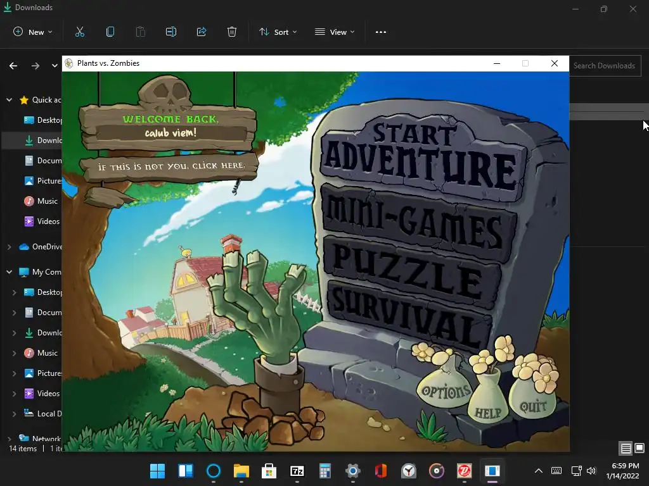Click the Rename icon in File Explorer toolbar
This screenshot has height=486, width=649.
171,32
